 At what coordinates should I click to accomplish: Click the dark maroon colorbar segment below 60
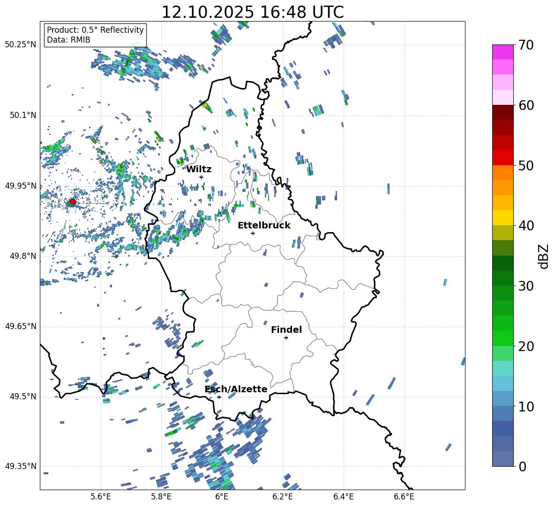point(503,112)
